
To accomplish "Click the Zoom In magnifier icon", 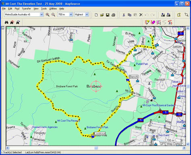I will point(48,14).
